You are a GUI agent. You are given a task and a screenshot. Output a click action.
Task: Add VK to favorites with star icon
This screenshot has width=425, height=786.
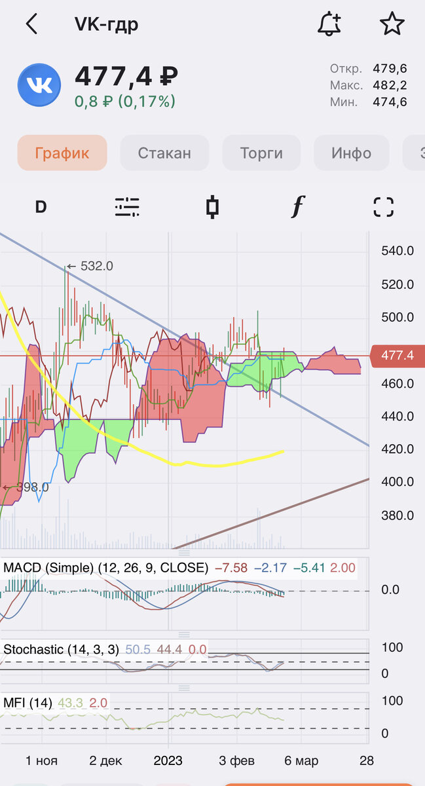click(392, 24)
